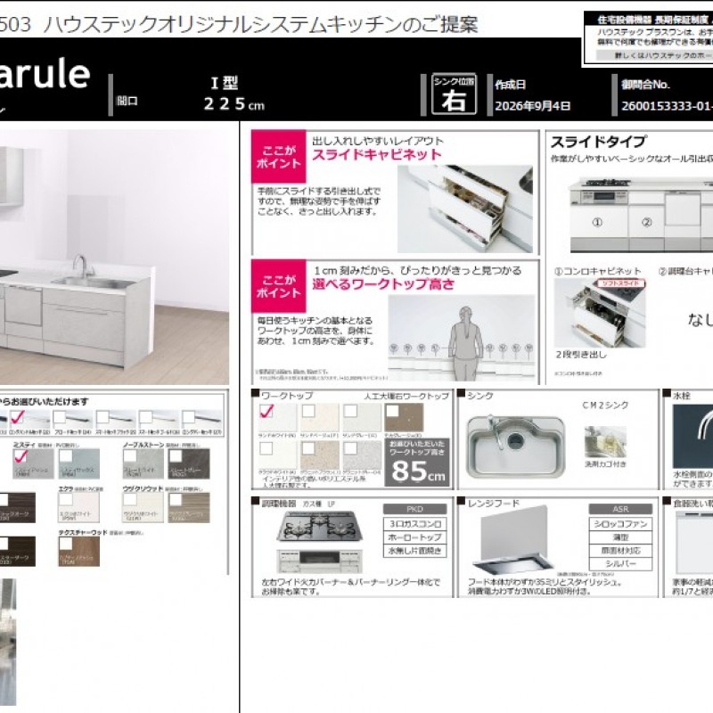Open the worktop height illustration with person
713x713 pixels.
(462, 338)
